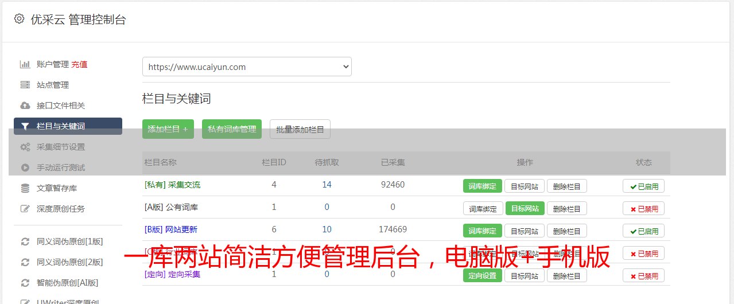
Task: Click the gear icon beside 优采云 管理控制台
Action: point(19,19)
